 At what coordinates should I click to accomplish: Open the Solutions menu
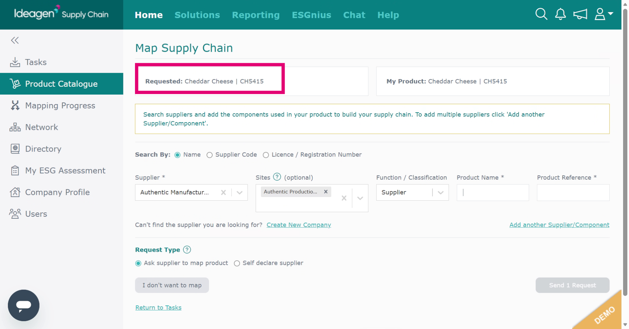(x=197, y=15)
